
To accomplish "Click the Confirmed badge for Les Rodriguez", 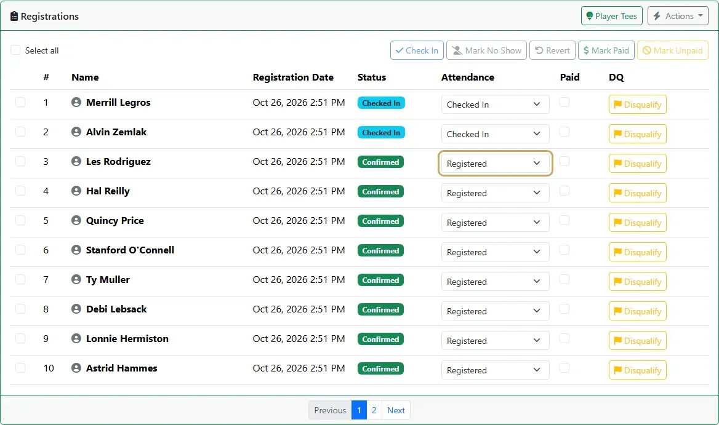I will coord(380,162).
